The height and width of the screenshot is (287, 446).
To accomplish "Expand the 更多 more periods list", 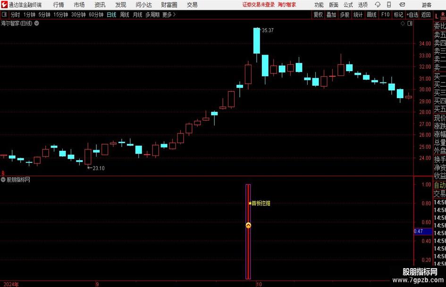I will (169, 15).
